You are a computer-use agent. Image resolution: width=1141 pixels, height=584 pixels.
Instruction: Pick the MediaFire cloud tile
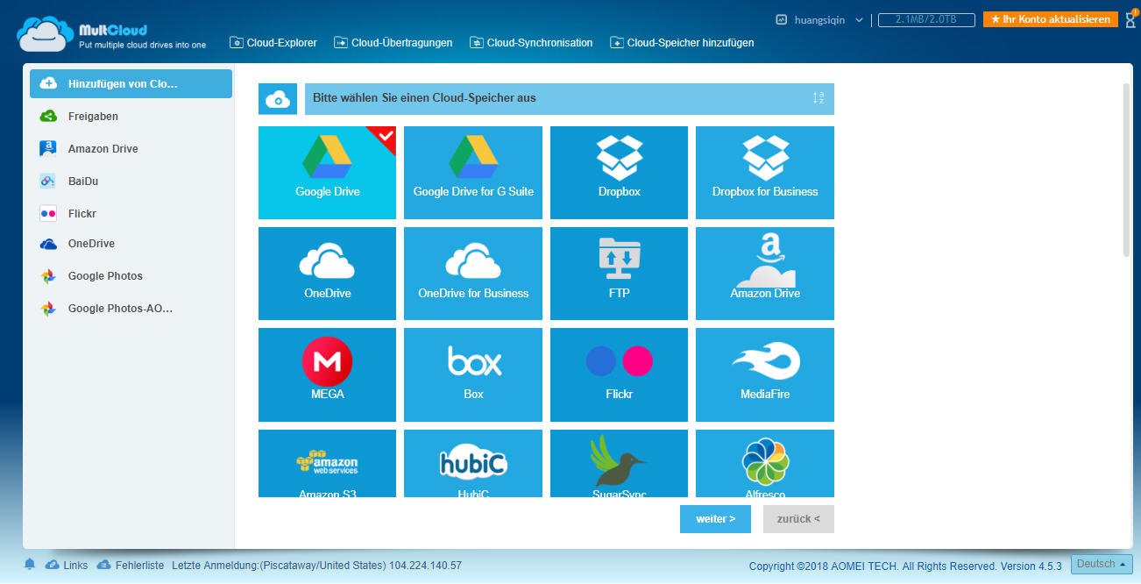(765, 374)
